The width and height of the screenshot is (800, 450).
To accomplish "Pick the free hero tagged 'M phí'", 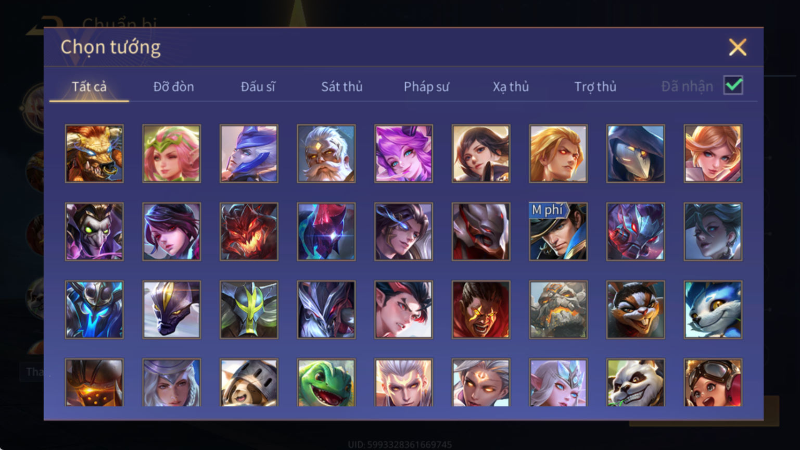I will click(x=558, y=232).
